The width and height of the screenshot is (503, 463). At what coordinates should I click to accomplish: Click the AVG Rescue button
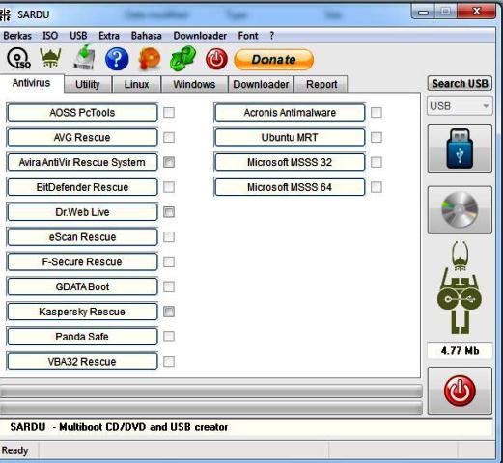coord(82,137)
